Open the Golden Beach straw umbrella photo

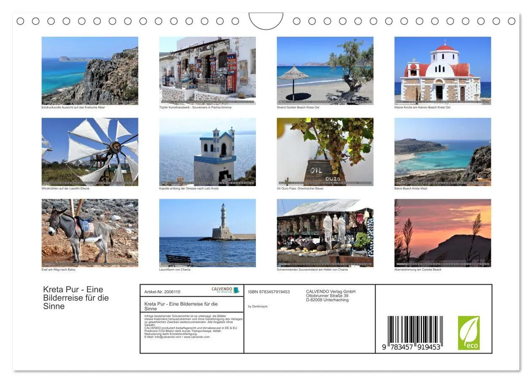[325, 70]
